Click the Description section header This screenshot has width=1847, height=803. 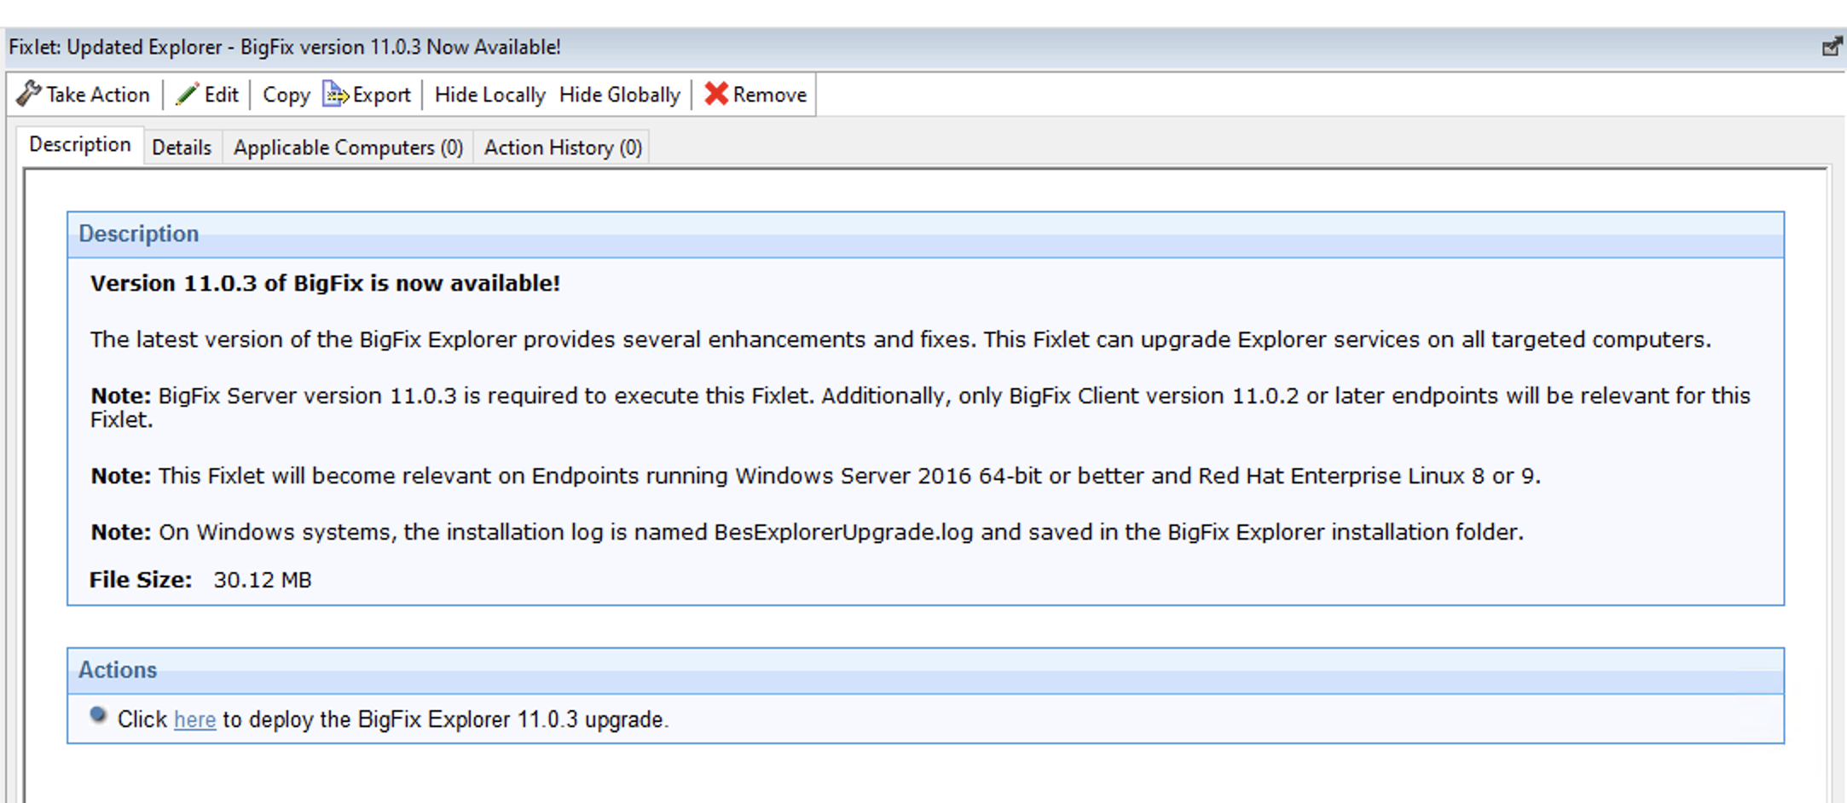139,234
